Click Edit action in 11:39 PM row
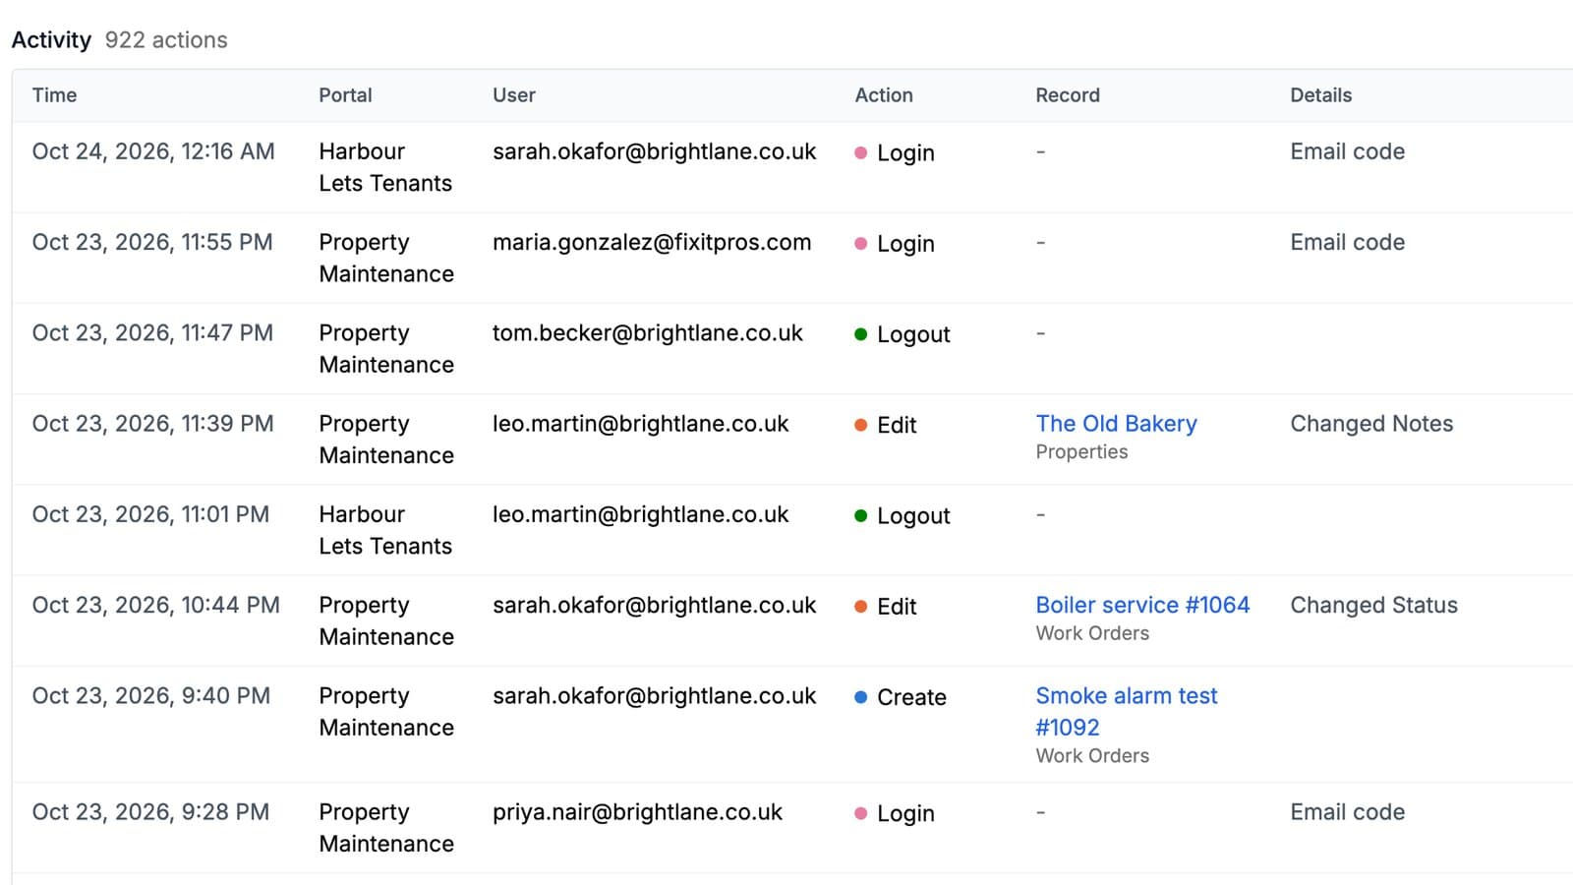This screenshot has height=885, width=1573. tap(886, 425)
